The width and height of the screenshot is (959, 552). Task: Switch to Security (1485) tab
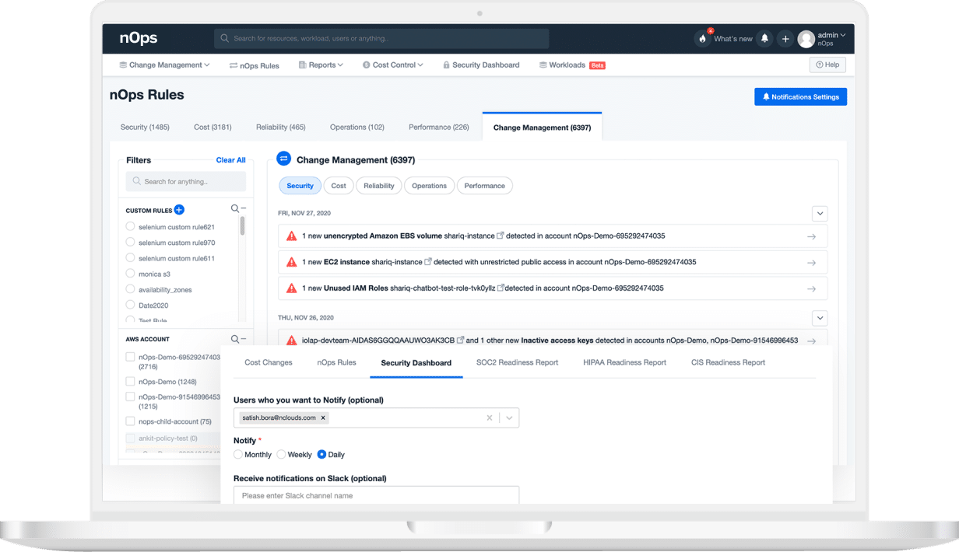pyautogui.click(x=145, y=127)
